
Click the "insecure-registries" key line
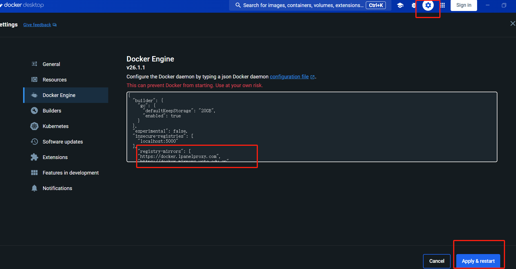point(163,136)
